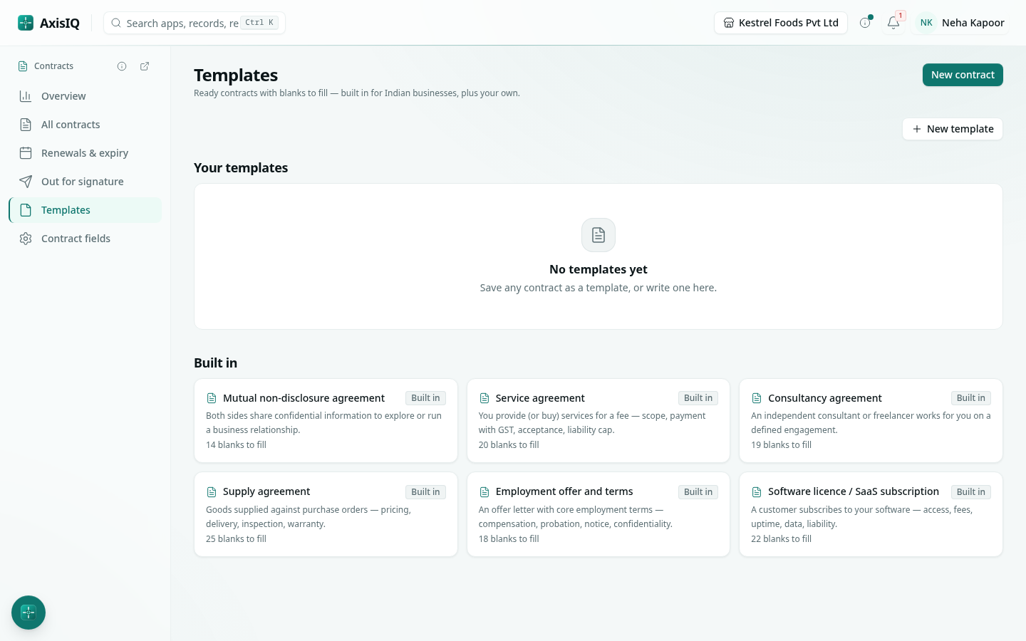Go to the Overview page

point(85,96)
